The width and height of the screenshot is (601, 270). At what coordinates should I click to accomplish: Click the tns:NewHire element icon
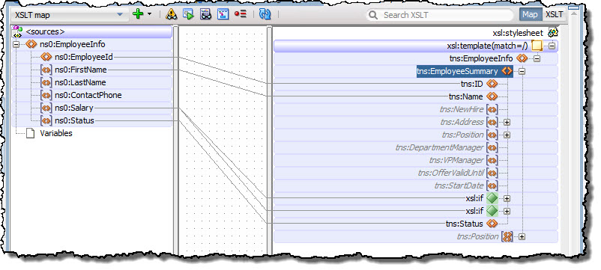point(492,110)
